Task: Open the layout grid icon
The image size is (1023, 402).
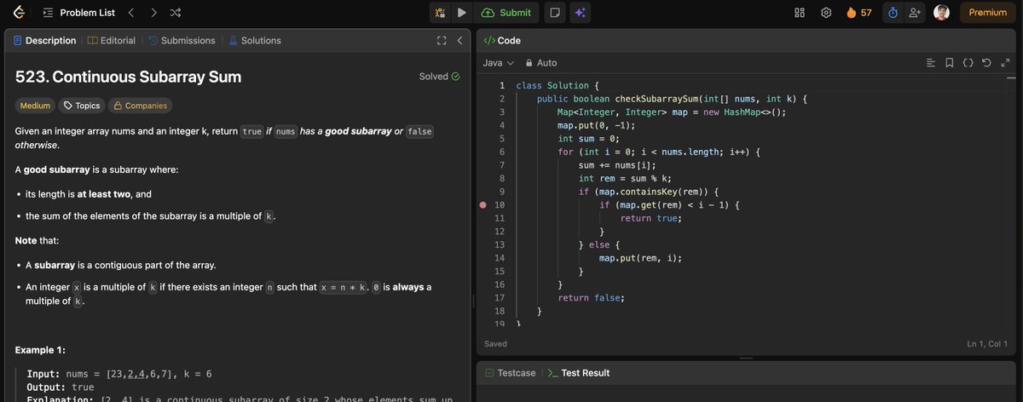Action: 800,13
